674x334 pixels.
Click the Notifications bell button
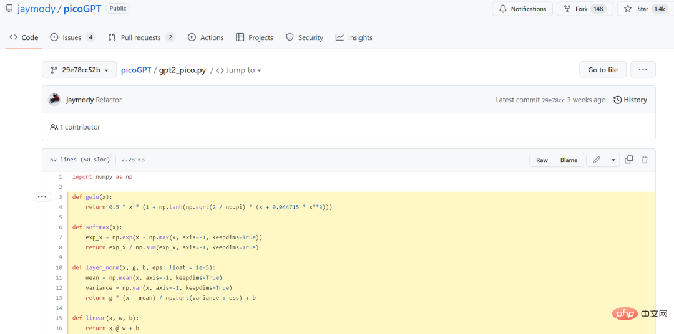pos(523,9)
